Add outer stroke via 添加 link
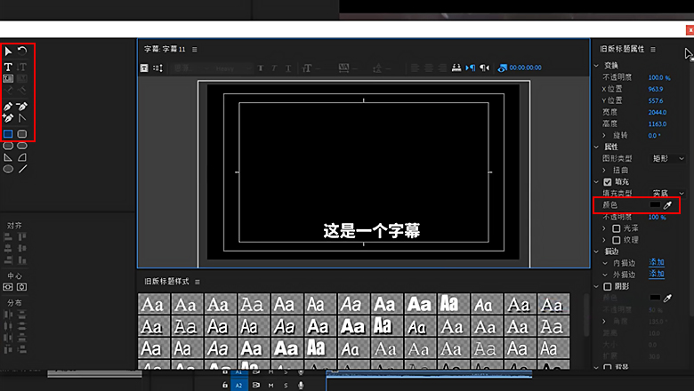The image size is (694, 391). (x=657, y=274)
